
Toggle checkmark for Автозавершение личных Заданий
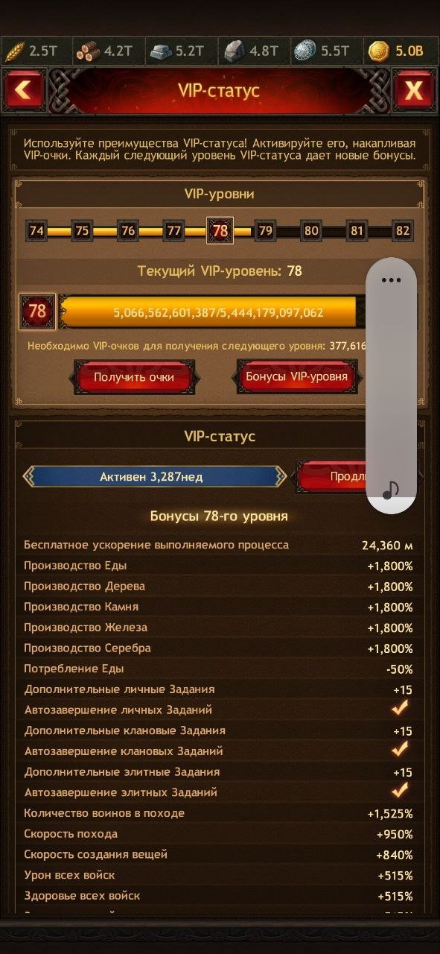[x=401, y=710]
